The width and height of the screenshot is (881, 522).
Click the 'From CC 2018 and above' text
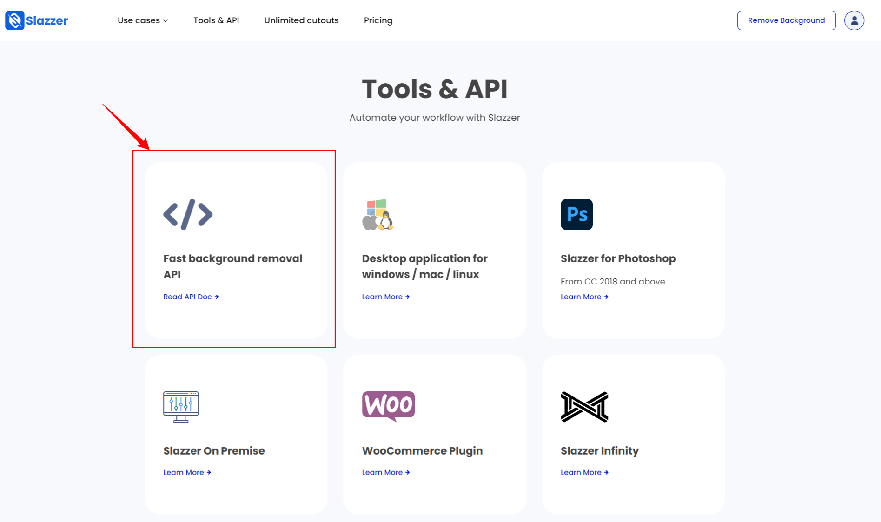(613, 282)
